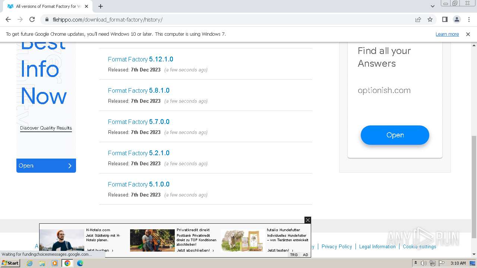Click the browser forward arrow
The width and height of the screenshot is (477, 268).
(20, 19)
